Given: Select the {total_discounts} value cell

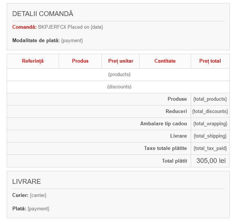Looking at the screenshot, I should 210,111.
